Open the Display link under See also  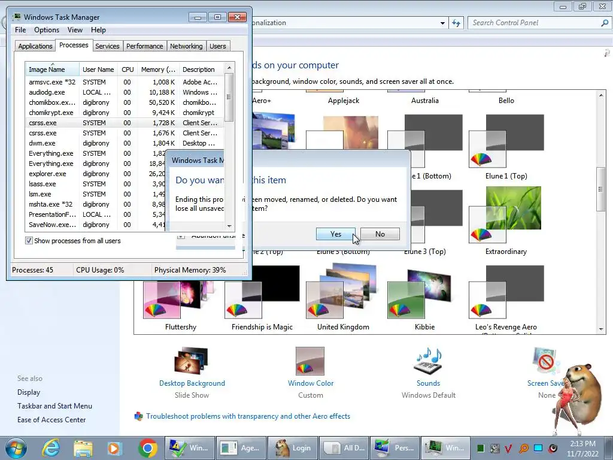[x=29, y=392]
